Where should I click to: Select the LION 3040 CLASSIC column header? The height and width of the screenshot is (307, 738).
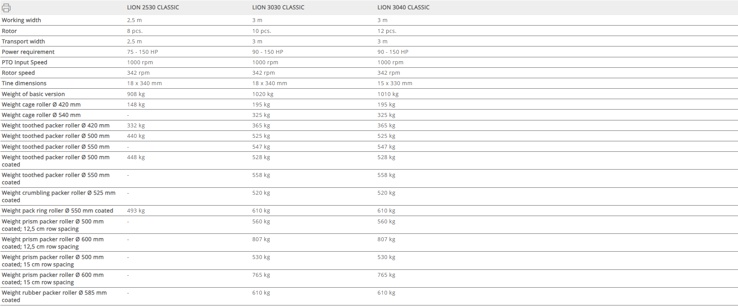[x=403, y=7]
